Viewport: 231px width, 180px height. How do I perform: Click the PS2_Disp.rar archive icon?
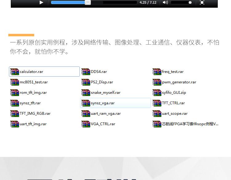86,82
